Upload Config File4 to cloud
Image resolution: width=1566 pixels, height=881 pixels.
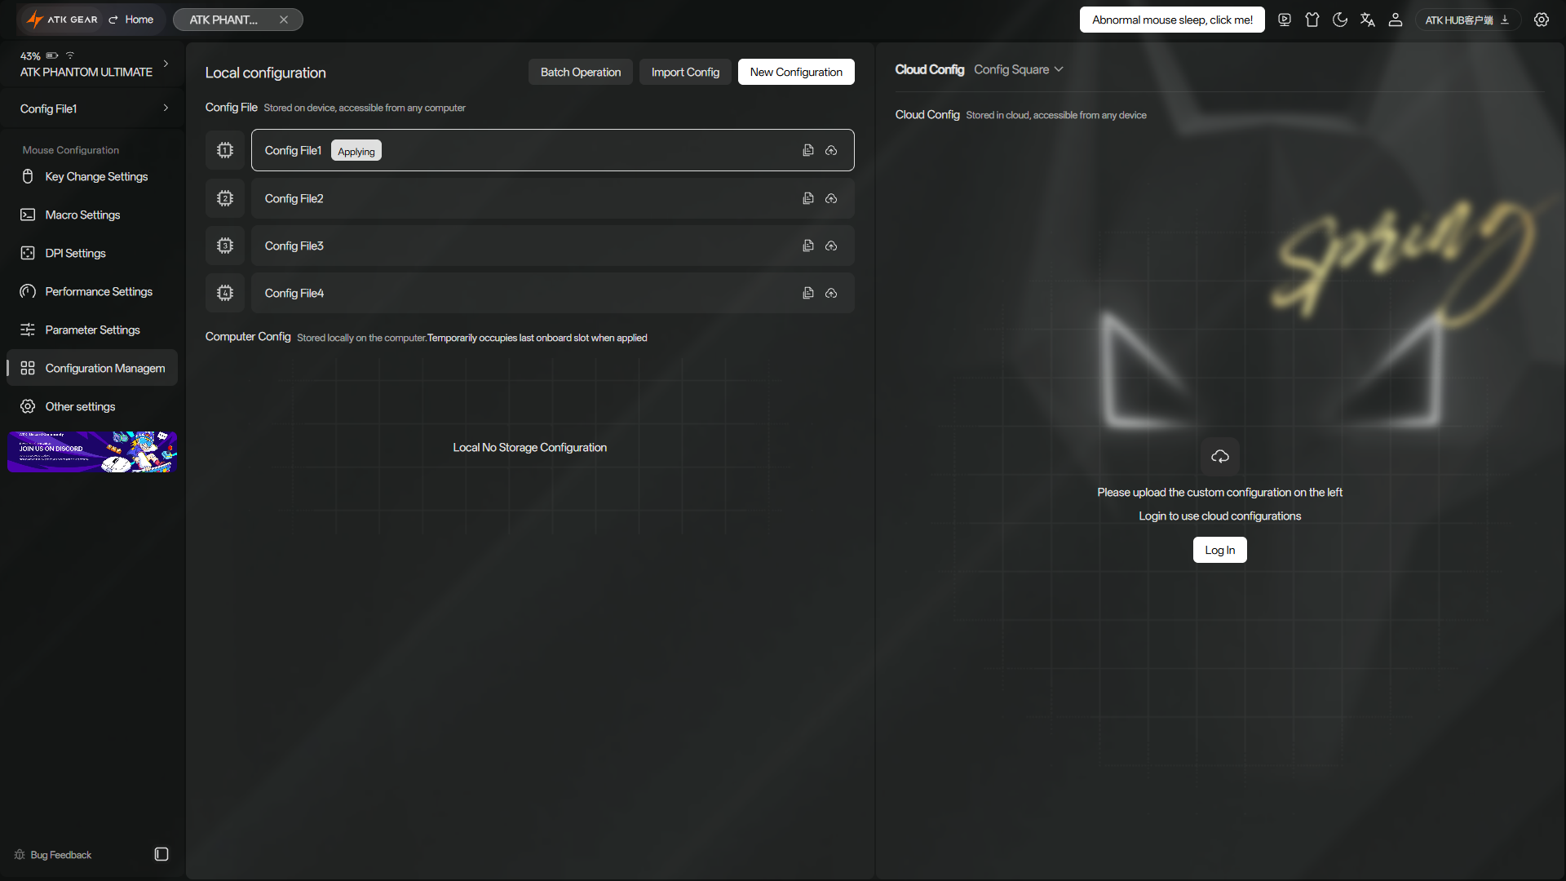pyautogui.click(x=831, y=293)
